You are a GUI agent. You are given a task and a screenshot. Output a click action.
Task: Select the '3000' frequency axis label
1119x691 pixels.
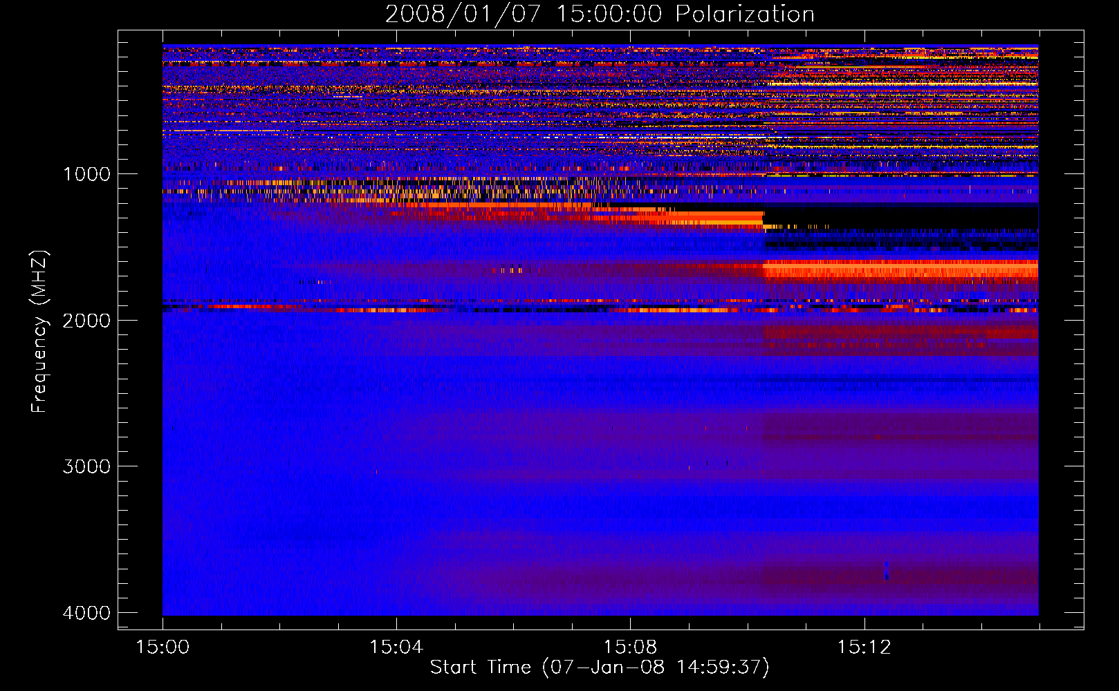pyautogui.click(x=86, y=466)
